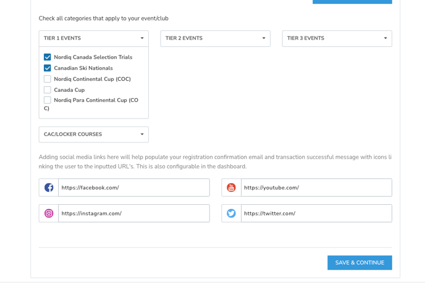Select the Instagram URL text box
425x293 pixels.
tap(133, 213)
